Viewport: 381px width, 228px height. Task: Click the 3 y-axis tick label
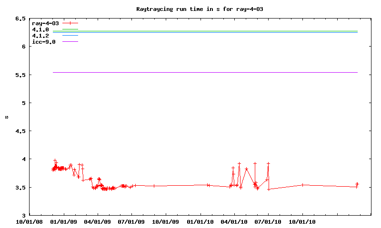(24, 215)
